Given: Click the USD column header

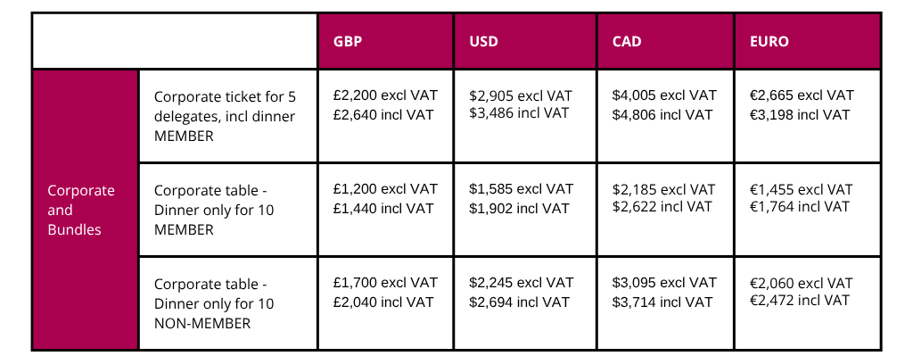Looking at the screenshot, I should point(525,41).
